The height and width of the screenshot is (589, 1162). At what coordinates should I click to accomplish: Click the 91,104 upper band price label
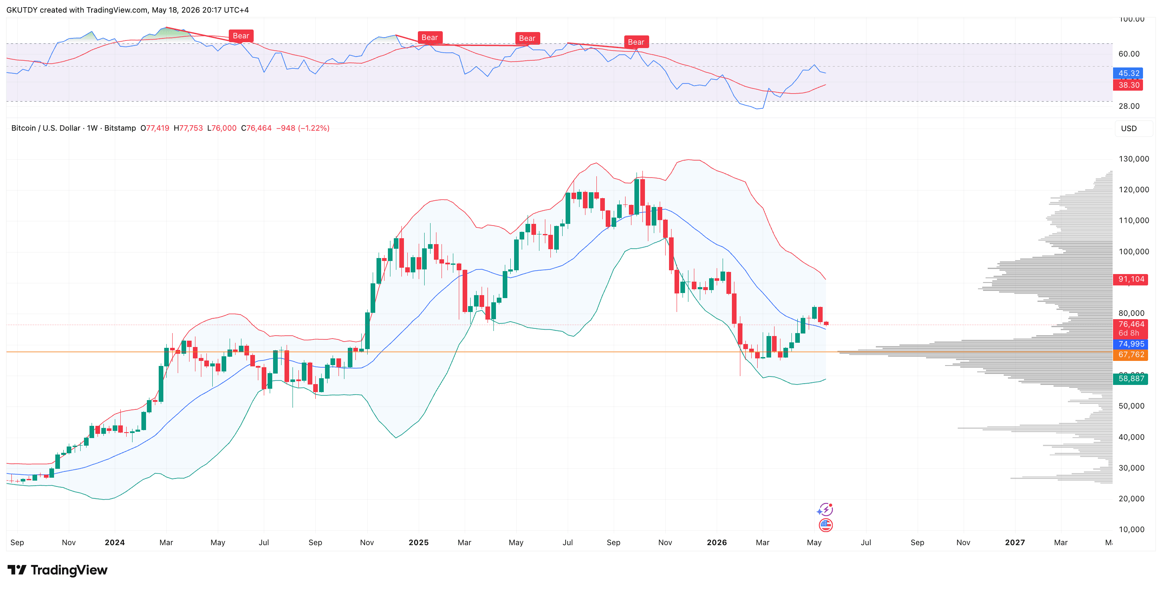tap(1131, 279)
